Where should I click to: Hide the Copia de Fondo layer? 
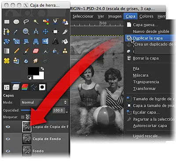pyautogui.click(x=8, y=139)
